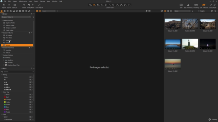Select the Rotate cursor tool
Viewport: 218px width, 122px height.
pyautogui.click(x=106, y=5)
